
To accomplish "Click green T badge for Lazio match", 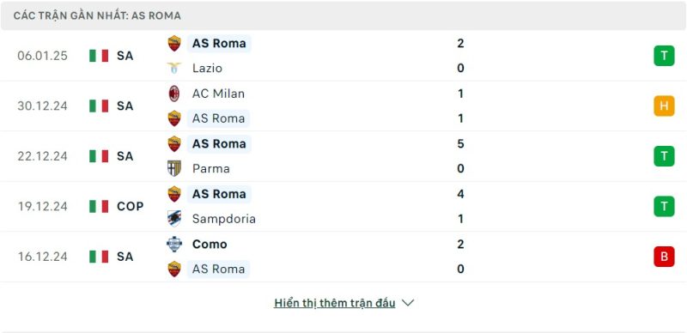I will coord(664,56).
